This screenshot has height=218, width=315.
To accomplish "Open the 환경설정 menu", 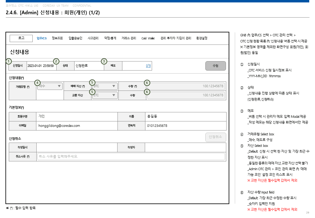I will pos(202,38).
